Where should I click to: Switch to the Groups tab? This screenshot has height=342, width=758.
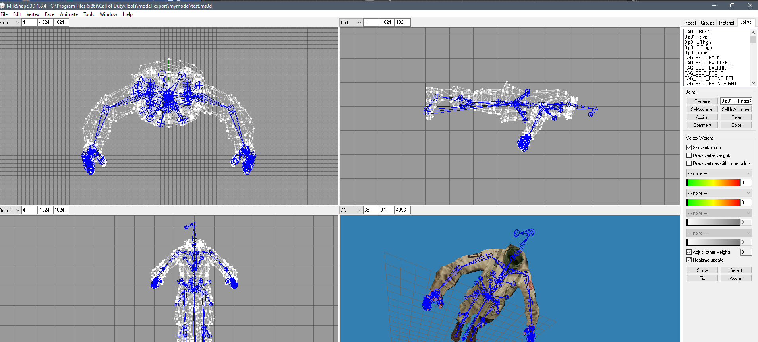point(708,23)
